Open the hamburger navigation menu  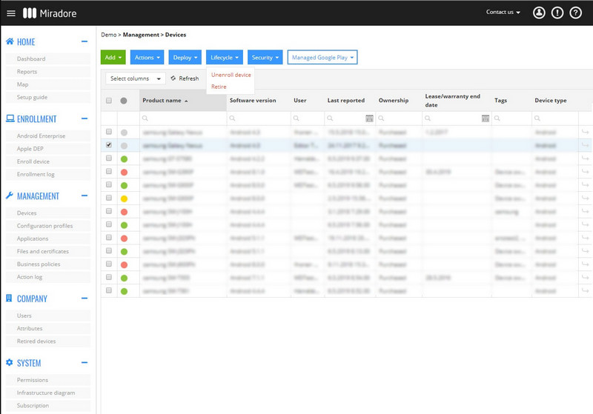[11, 13]
